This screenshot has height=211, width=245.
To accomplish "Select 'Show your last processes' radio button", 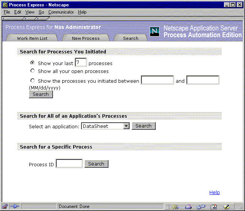I will [x=33, y=63].
